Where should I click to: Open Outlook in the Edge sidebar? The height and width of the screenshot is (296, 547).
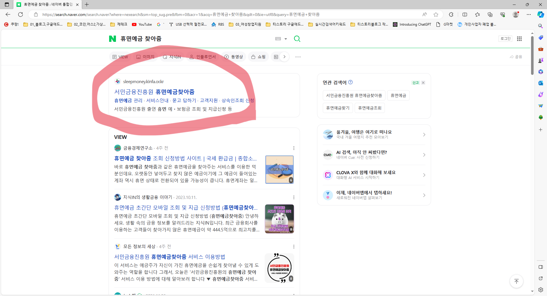click(540, 83)
